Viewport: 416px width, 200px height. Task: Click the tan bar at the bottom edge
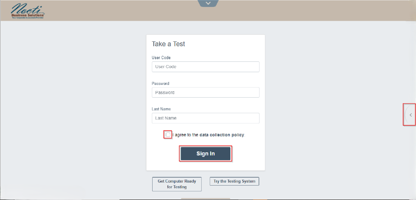205,199
